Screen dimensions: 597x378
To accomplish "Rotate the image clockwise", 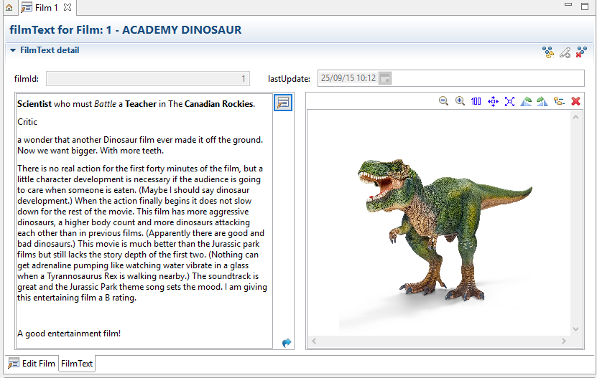I will pyautogui.click(x=542, y=102).
